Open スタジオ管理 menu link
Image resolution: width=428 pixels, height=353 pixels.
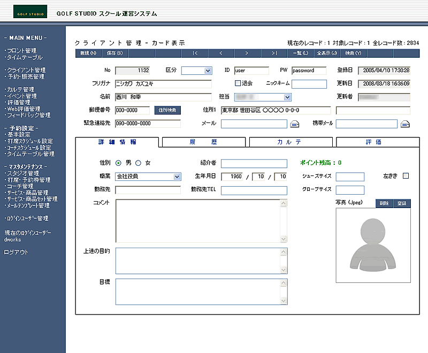[23, 173]
